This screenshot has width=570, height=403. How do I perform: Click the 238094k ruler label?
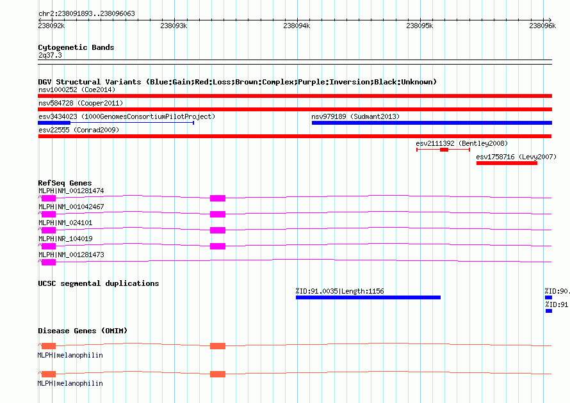[x=297, y=26]
